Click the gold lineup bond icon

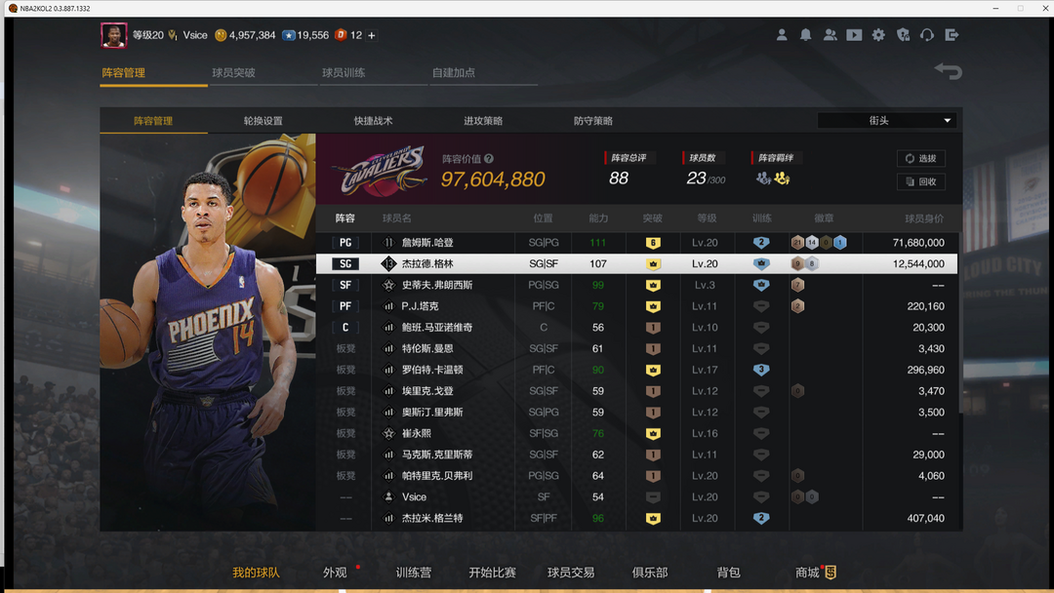782,178
